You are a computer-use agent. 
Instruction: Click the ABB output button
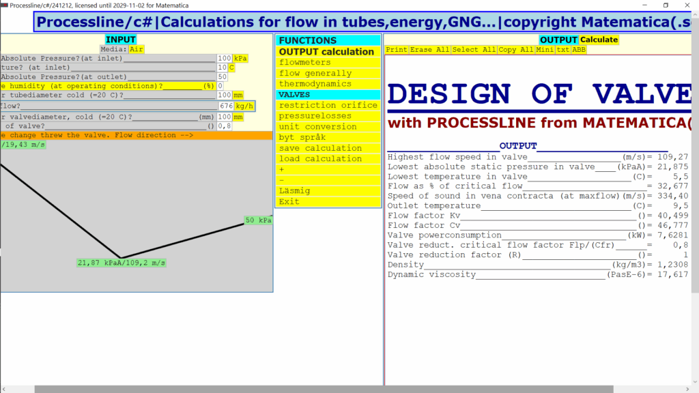(x=579, y=50)
